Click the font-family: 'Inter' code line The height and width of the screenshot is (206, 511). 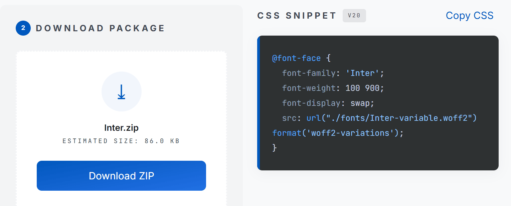pyautogui.click(x=333, y=73)
